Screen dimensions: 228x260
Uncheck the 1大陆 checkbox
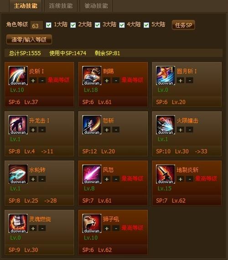coord(49,25)
